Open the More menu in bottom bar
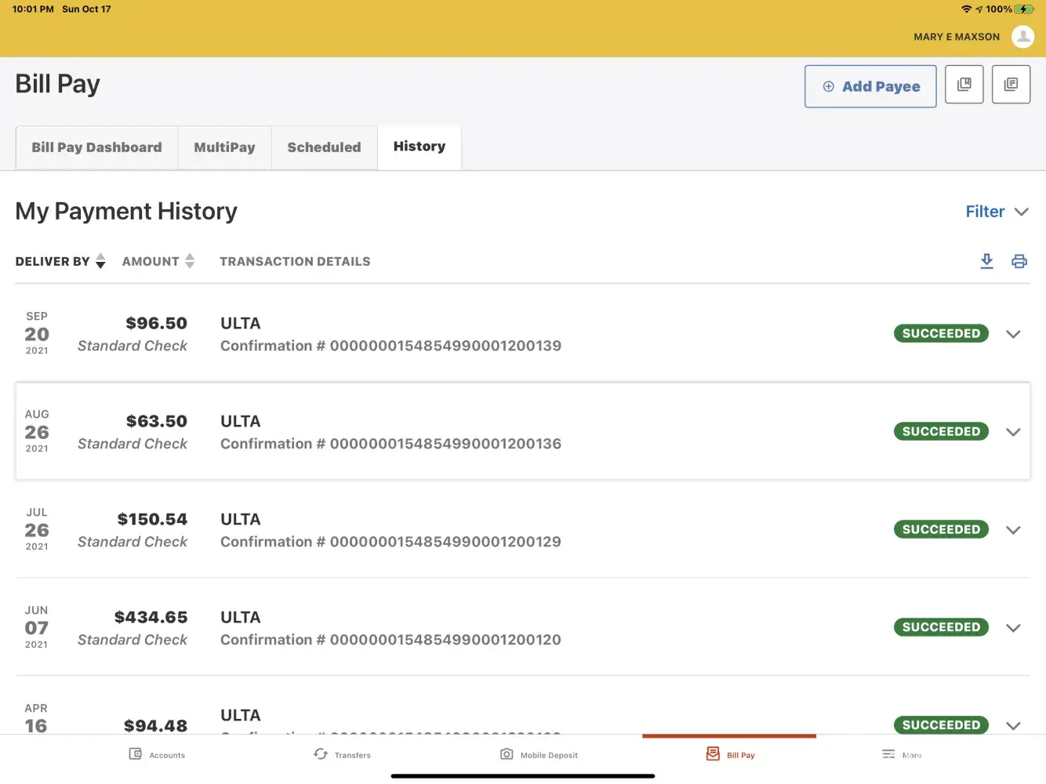 click(901, 754)
